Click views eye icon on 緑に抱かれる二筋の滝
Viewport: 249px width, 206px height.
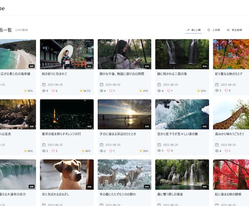coord(159,91)
